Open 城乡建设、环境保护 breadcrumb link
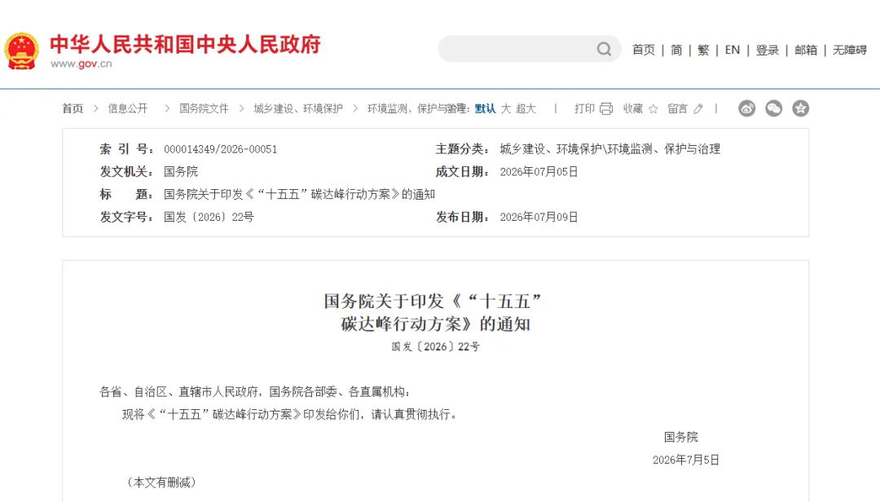This screenshot has width=880, height=502. click(298, 108)
